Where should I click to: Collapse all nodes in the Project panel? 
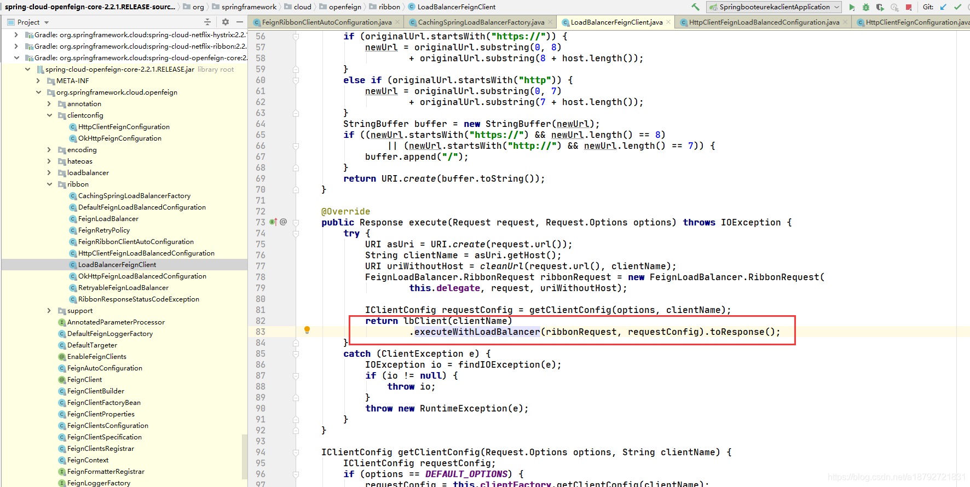[207, 22]
